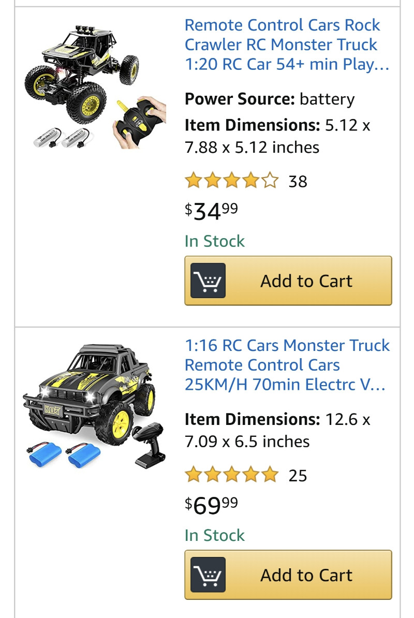This screenshot has height=618, width=414.
Task: Click the cart icon beside the $34.99 item
Action: [208, 281]
